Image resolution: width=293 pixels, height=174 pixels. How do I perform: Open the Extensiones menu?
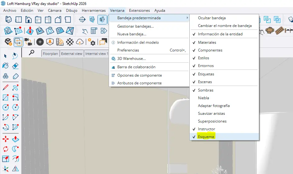[139, 11]
